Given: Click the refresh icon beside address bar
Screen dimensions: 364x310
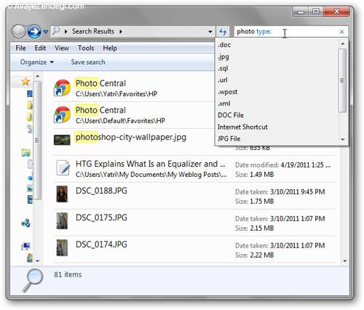Looking at the screenshot, I should (x=223, y=31).
